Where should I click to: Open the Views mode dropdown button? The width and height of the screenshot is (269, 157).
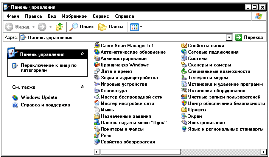[136, 27]
